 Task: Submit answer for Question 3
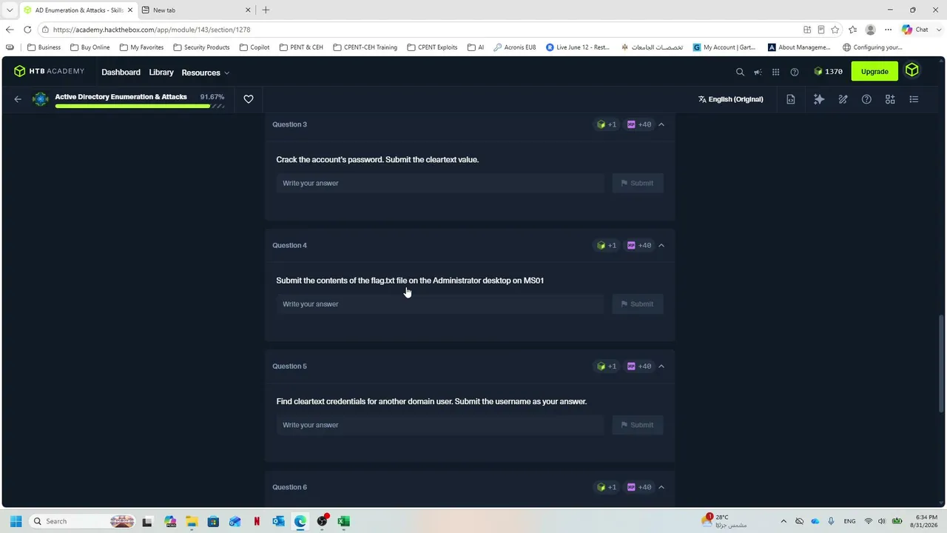638,183
